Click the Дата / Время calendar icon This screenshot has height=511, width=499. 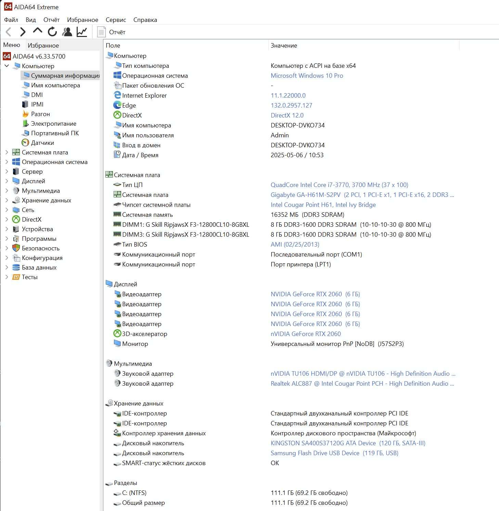117,155
